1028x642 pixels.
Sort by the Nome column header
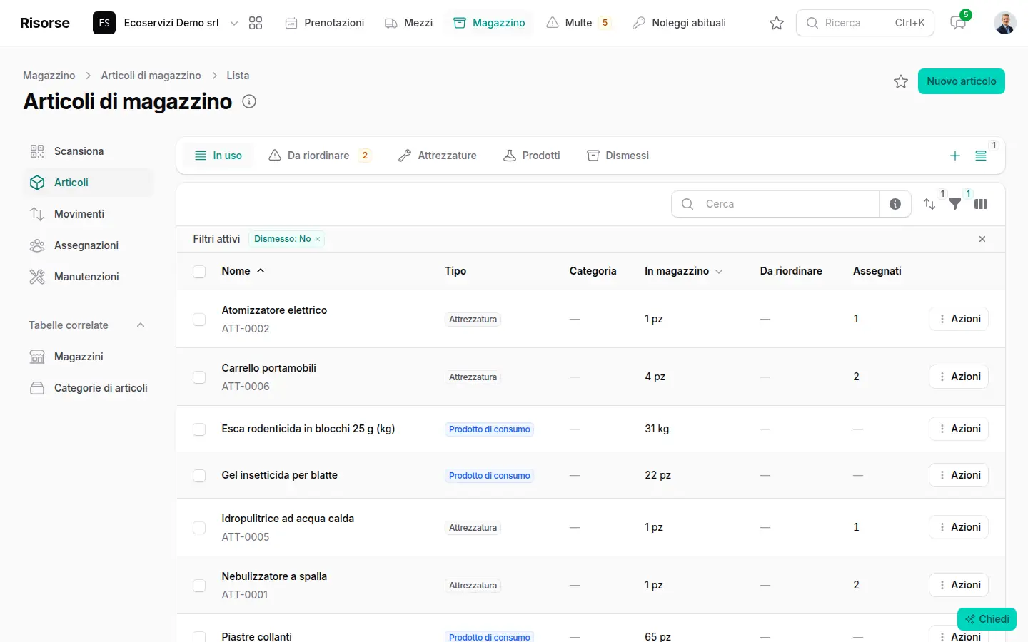[243, 271]
